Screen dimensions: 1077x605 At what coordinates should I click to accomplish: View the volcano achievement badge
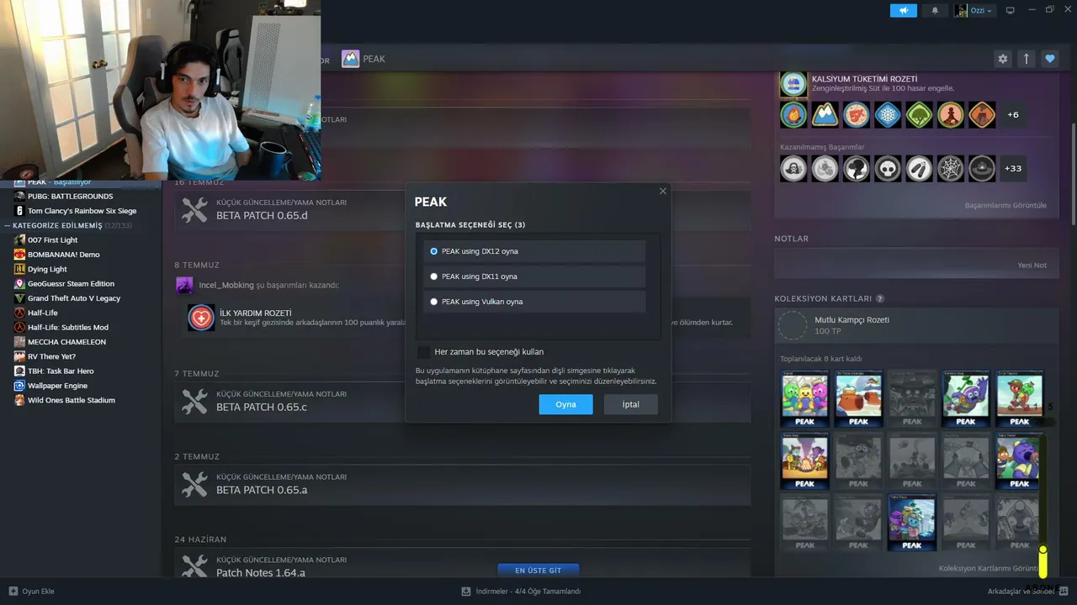982,114
